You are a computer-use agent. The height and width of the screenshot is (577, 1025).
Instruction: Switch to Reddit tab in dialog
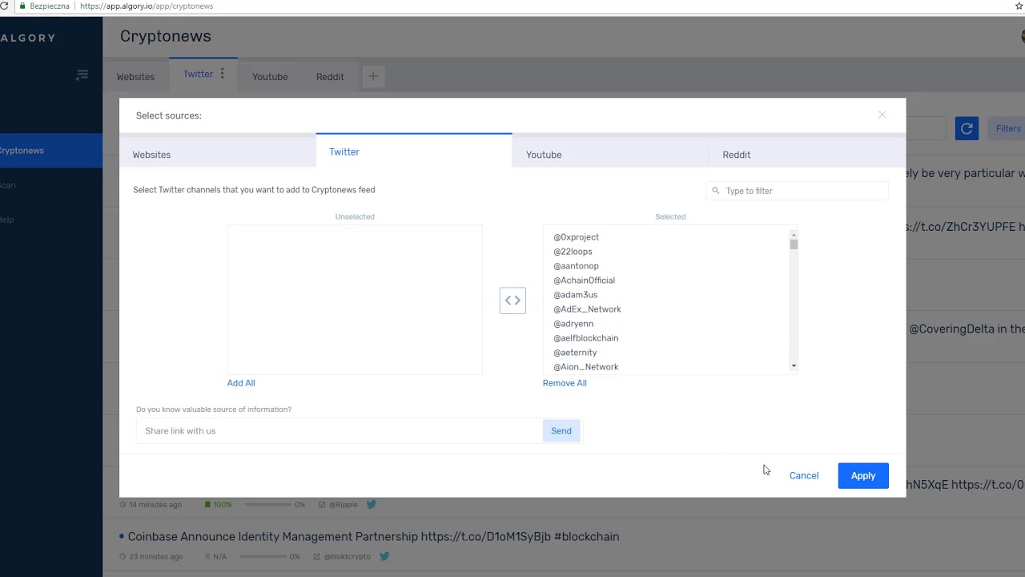(x=807, y=151)
